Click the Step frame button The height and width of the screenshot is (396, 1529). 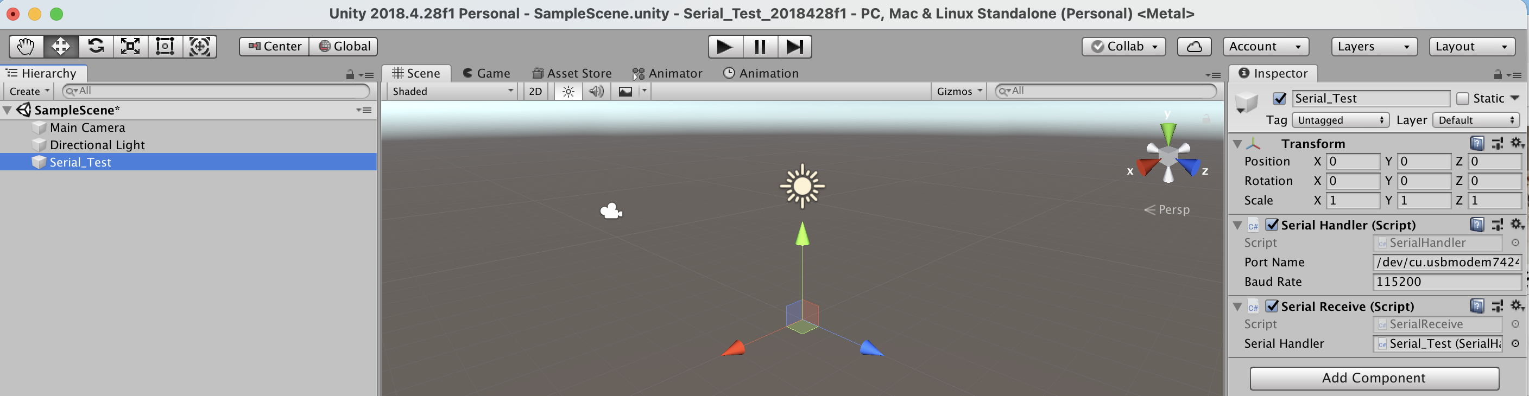click(794, 47)
